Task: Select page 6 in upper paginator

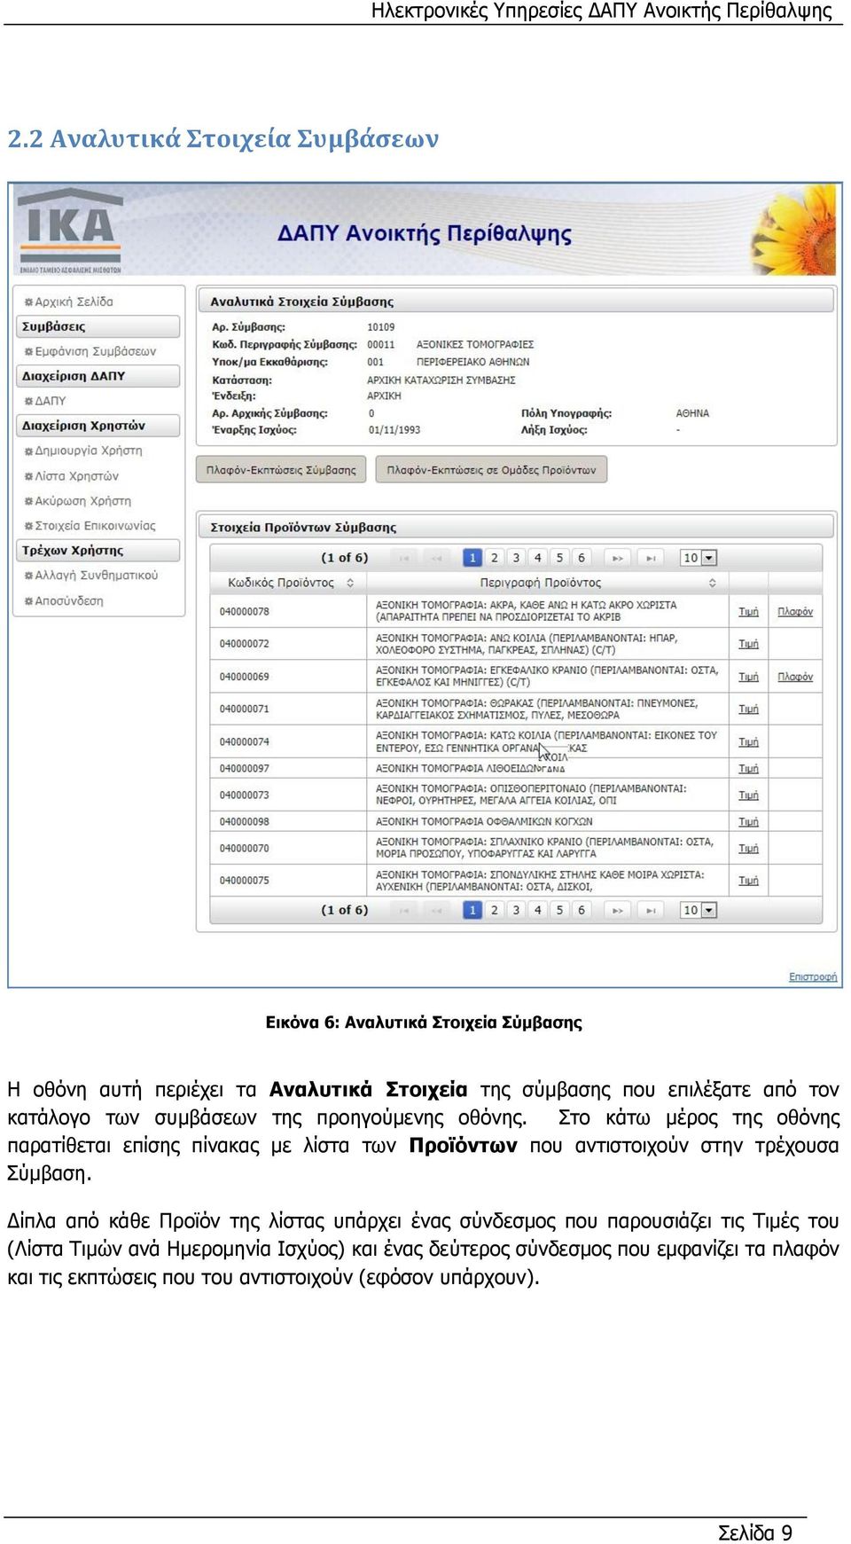Action: pos(582,558)
